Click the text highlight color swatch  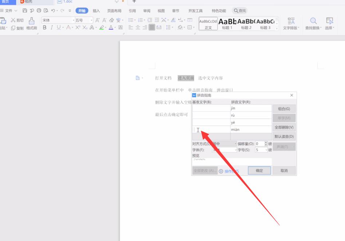tap(102, 28)
